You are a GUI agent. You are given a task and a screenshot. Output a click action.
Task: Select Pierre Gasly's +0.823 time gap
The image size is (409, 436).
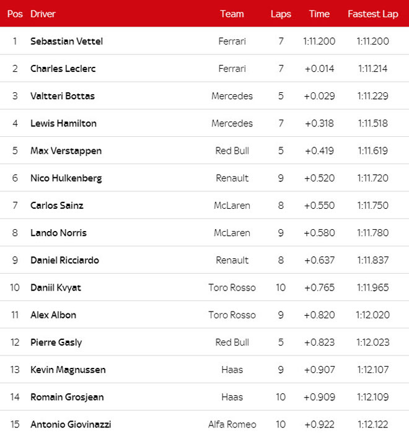pos(319,342)
